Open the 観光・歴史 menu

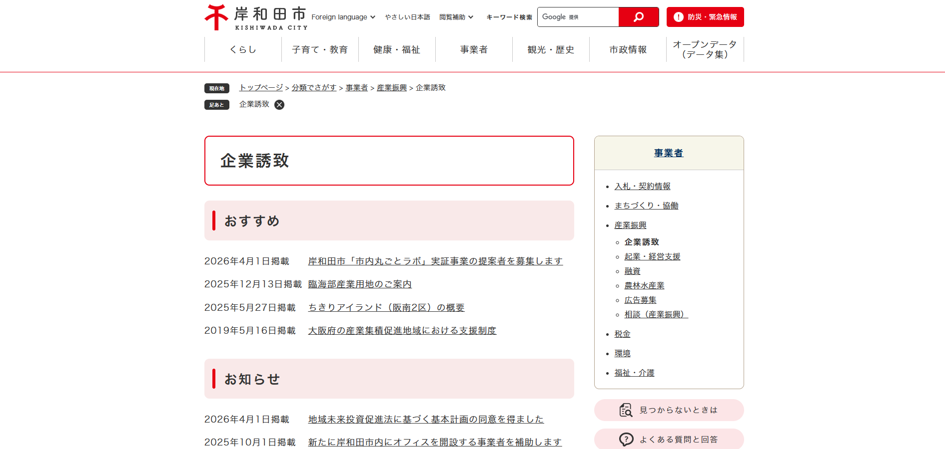[x=551, y=49]
